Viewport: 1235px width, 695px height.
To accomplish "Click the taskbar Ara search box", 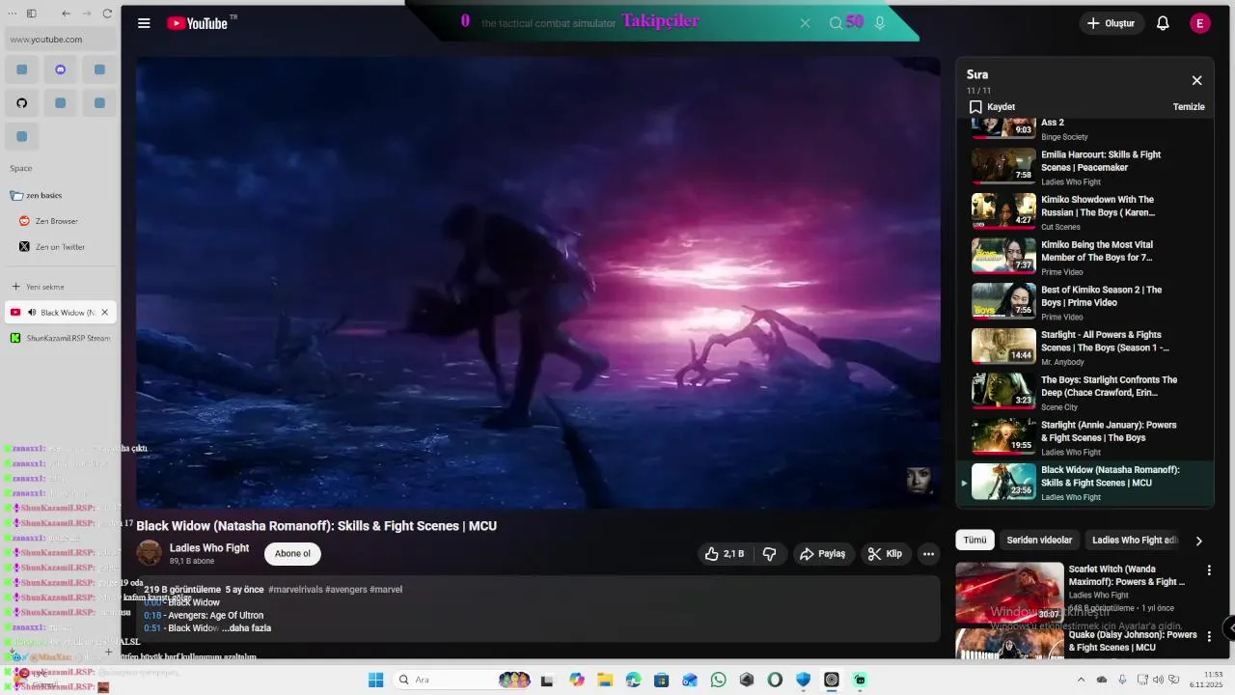I will pyautogui.click(x=463, y=680).
